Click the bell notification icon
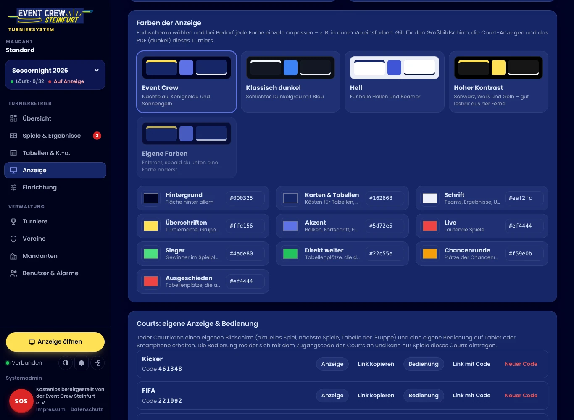574x420 pixels. tap(82, 363)
